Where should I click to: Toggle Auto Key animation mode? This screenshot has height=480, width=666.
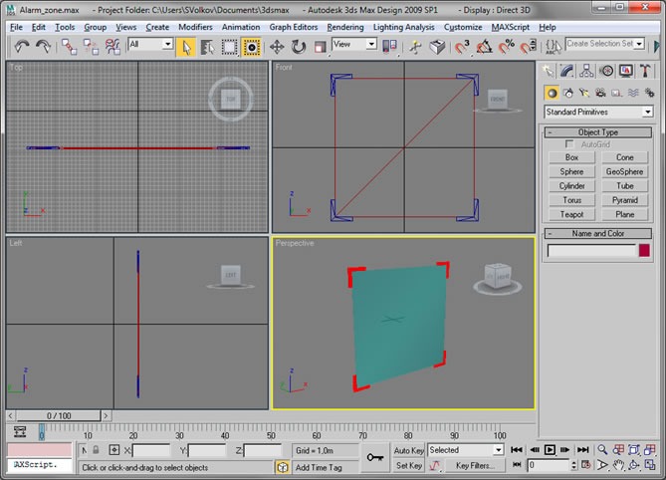(408, 450)
